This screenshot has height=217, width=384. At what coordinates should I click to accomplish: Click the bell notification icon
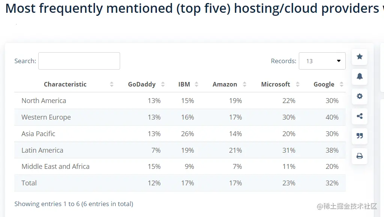(x=360, y=77)
